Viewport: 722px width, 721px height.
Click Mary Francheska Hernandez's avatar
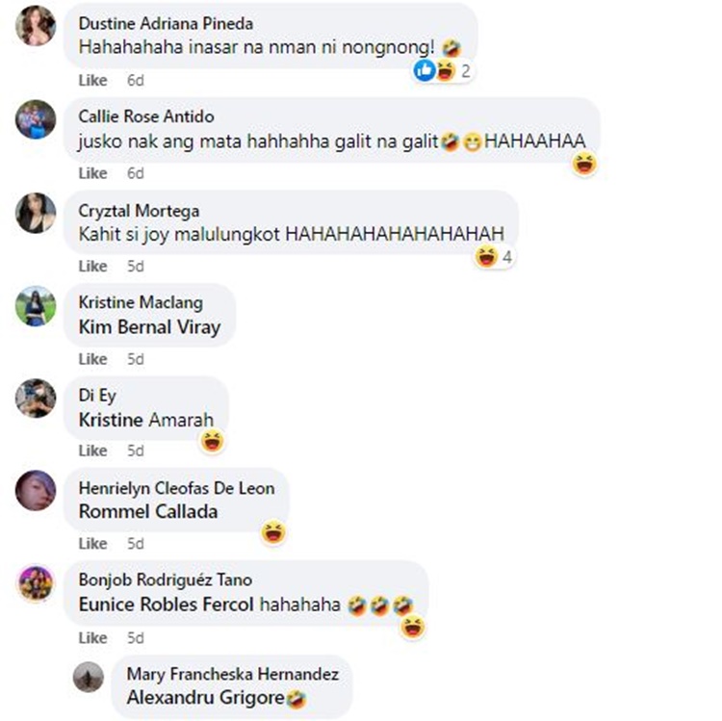coord(89,677)
